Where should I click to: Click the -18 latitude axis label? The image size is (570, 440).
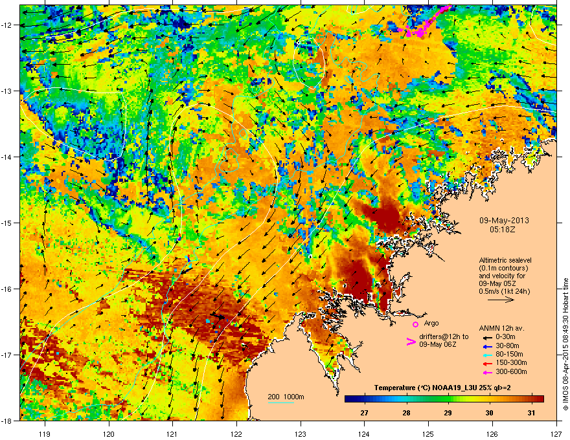6,421
